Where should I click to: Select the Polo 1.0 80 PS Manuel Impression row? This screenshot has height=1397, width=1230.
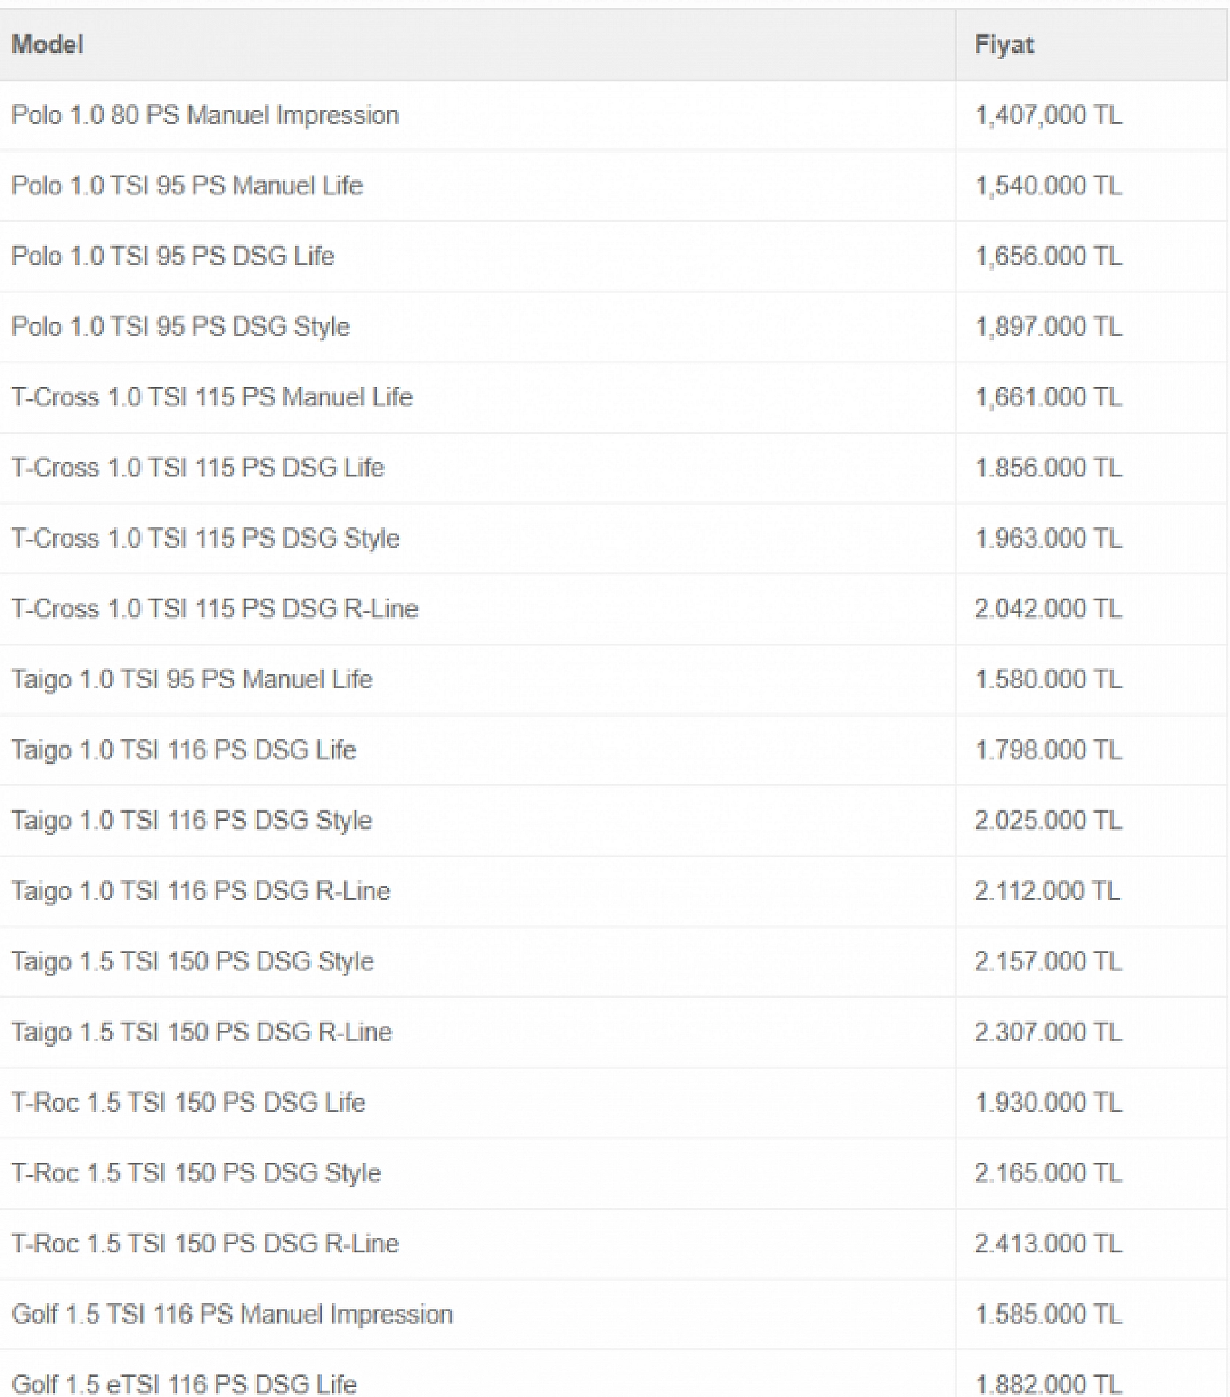click(205, 116)
